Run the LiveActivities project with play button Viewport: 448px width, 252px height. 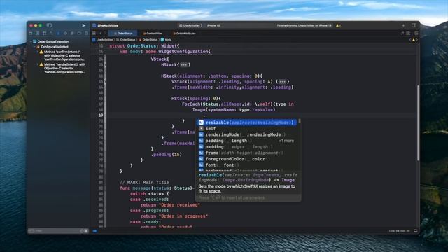84,25
